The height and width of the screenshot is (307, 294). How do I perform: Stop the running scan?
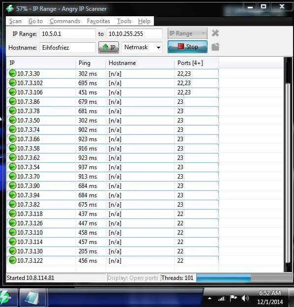(x=187, y=47)
